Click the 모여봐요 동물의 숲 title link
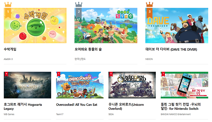This screenshot has height=122, width=212. pos(88,49)
